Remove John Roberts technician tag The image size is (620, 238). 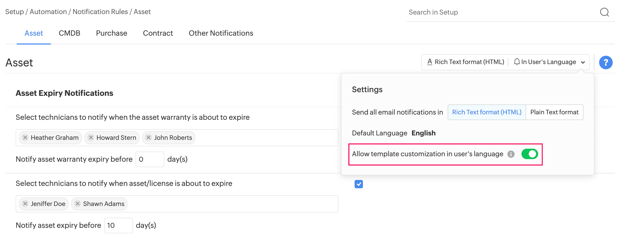click(x=148, y=137)
